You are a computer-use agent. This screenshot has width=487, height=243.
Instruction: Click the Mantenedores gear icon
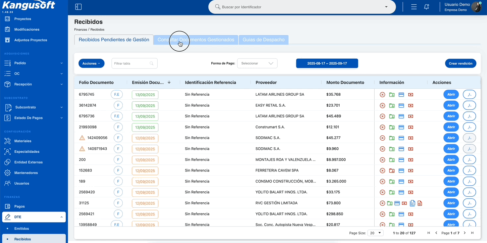point(7,173)
